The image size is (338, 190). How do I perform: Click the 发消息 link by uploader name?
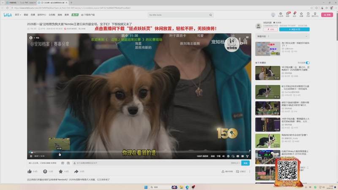pyautogui.click(x=278, y=22)
